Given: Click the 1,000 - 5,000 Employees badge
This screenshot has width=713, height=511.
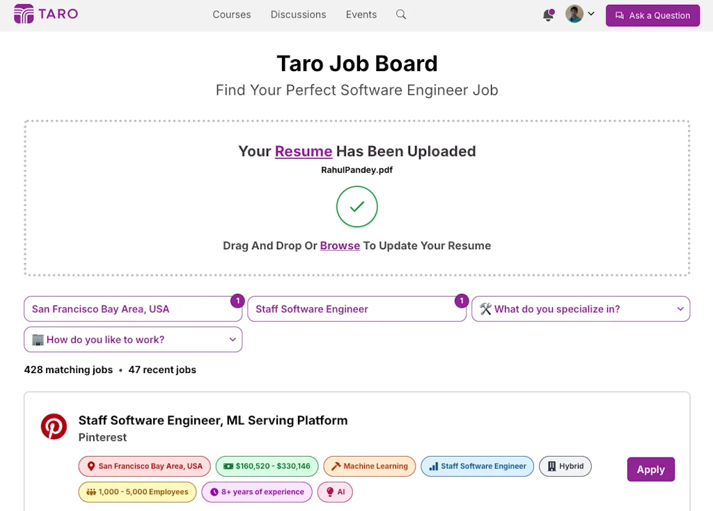Looking at the screenshot, I should pos(137,492).
